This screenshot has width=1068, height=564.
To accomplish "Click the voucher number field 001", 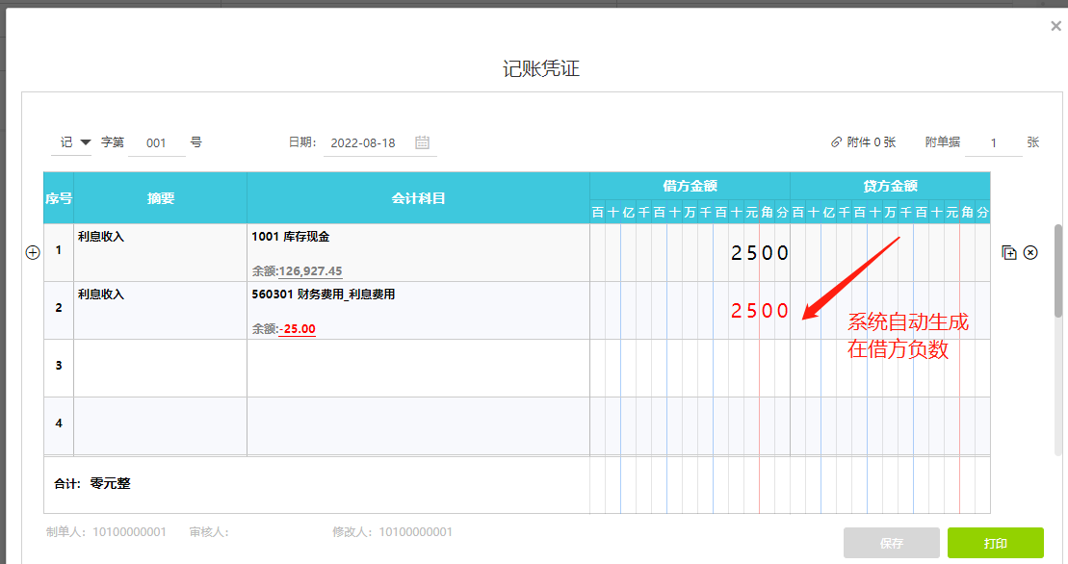I will click(x=156, y=142).
